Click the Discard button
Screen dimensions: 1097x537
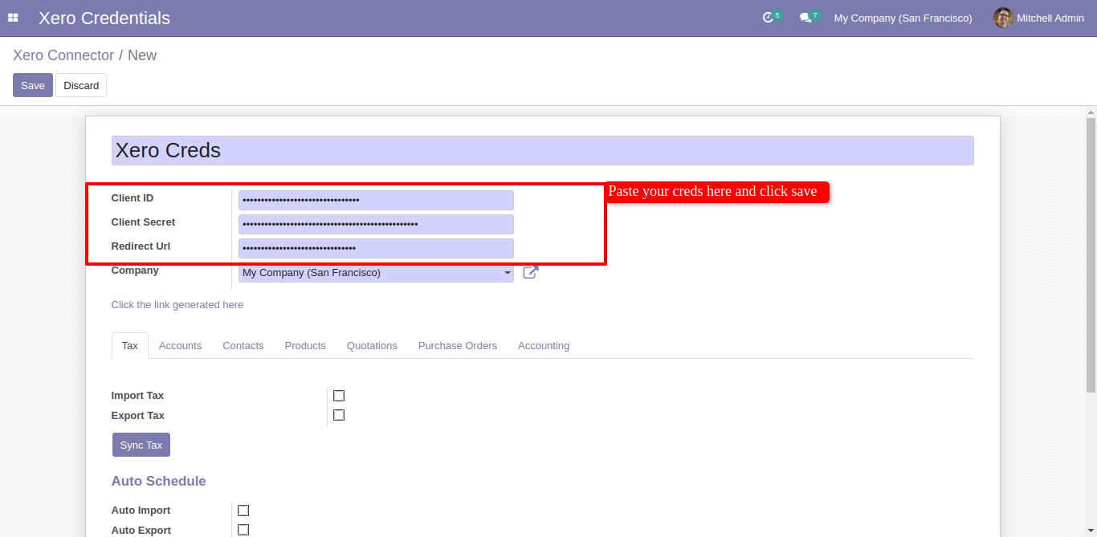81,85
